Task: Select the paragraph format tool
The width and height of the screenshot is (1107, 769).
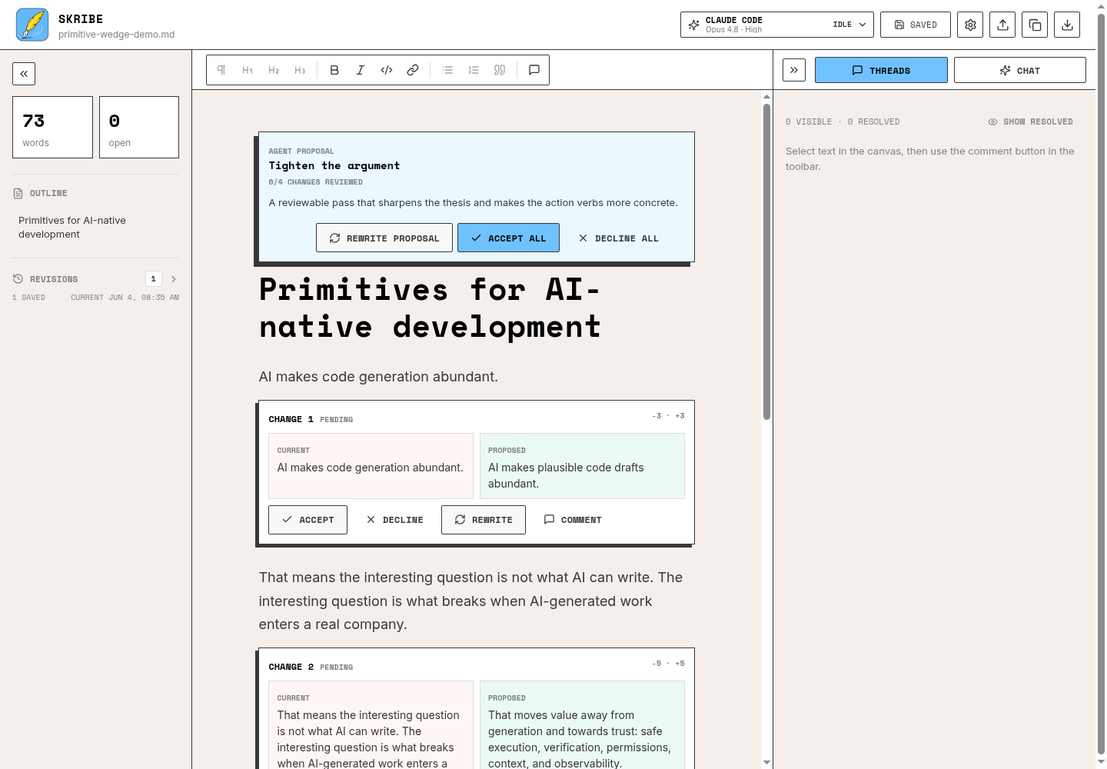Action: point(221,70)
